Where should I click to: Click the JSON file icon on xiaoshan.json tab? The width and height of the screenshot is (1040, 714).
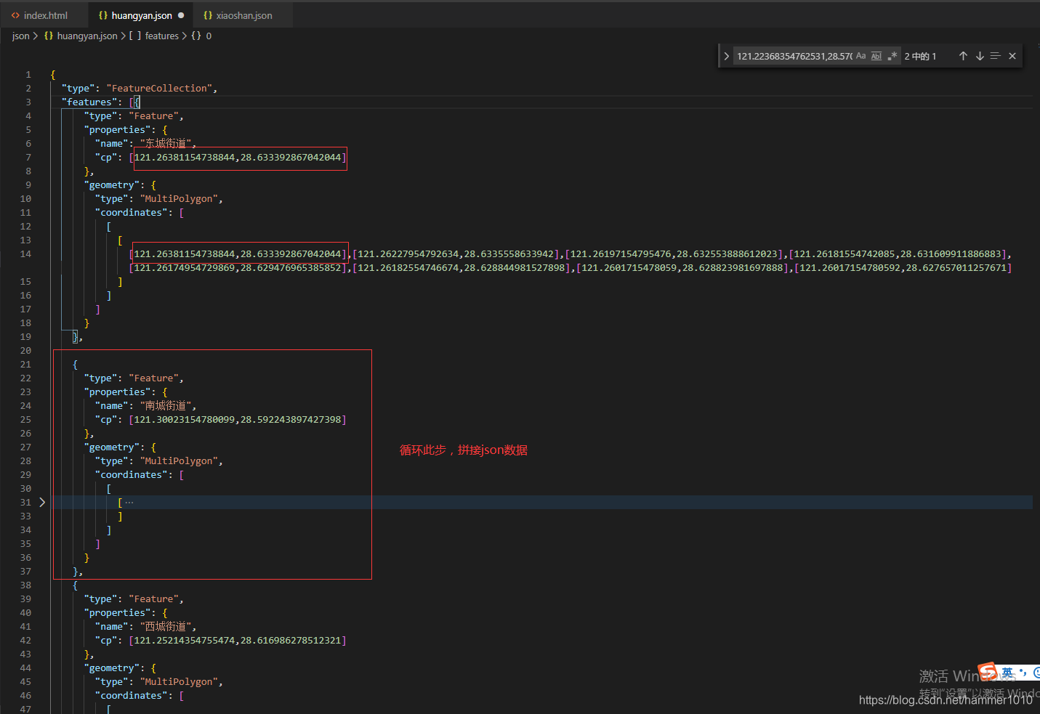click(x=208, y=15)
